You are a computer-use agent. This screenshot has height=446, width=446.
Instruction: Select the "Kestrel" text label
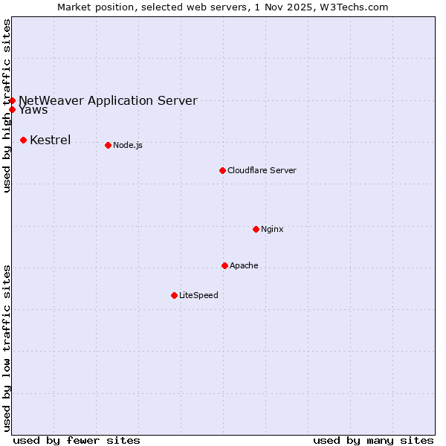pos(50,140)
